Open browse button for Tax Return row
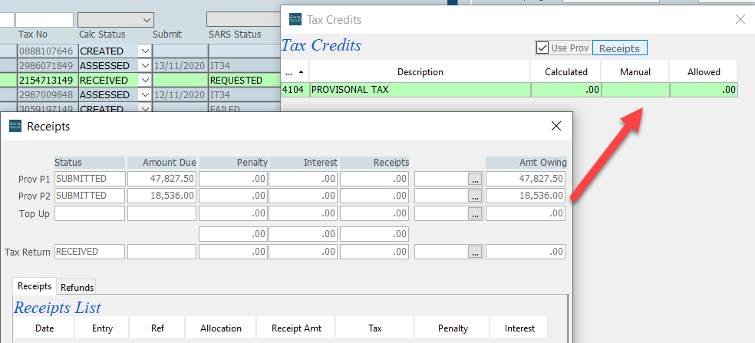The height and width of the screenshot is (343, 755). (476, 252)
